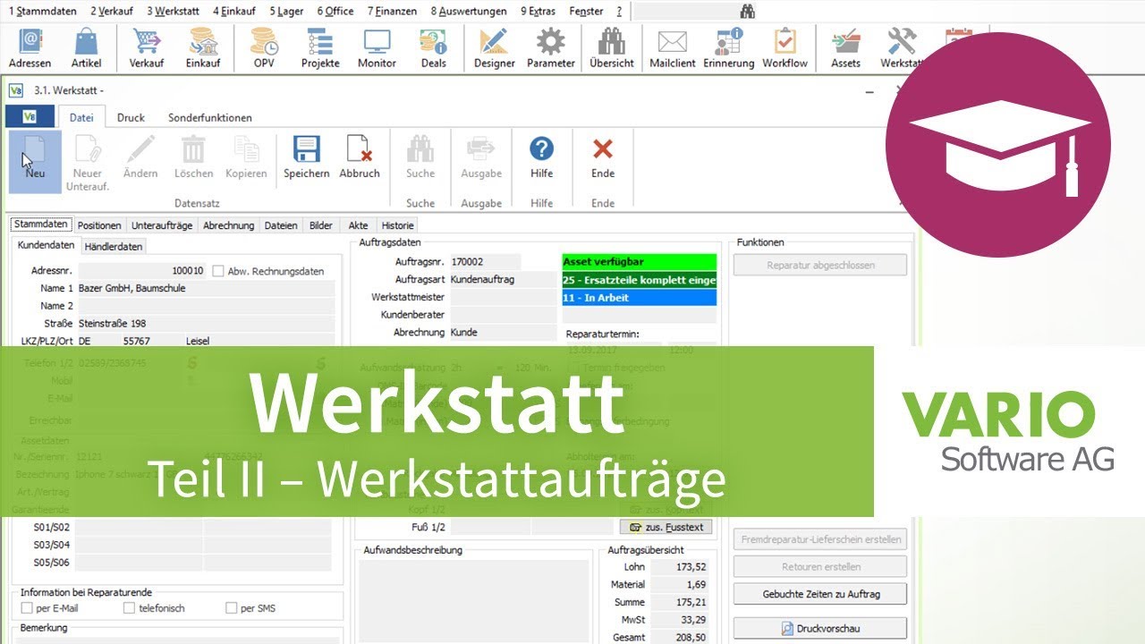
Task: Switch to the Positionen tab
Action: click(99, 225)
